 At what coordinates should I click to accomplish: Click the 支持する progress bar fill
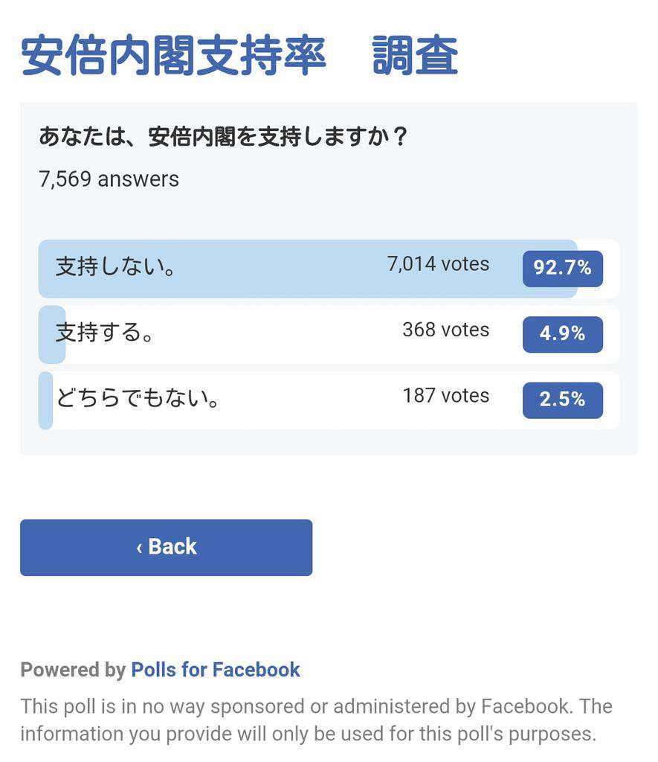click(52, 334)
